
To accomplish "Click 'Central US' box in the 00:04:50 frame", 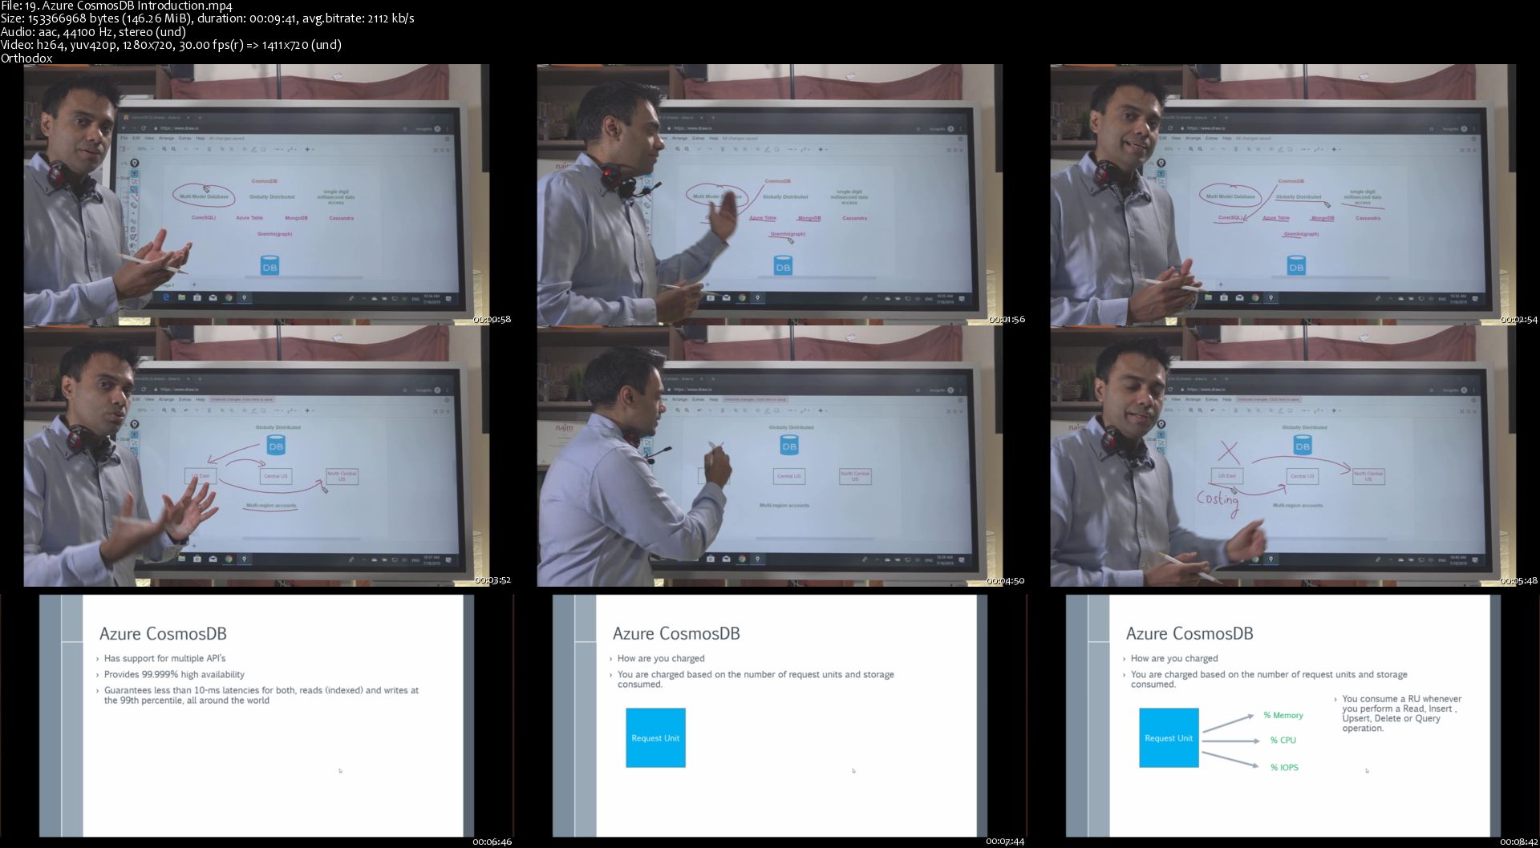I will pos(788,476).
